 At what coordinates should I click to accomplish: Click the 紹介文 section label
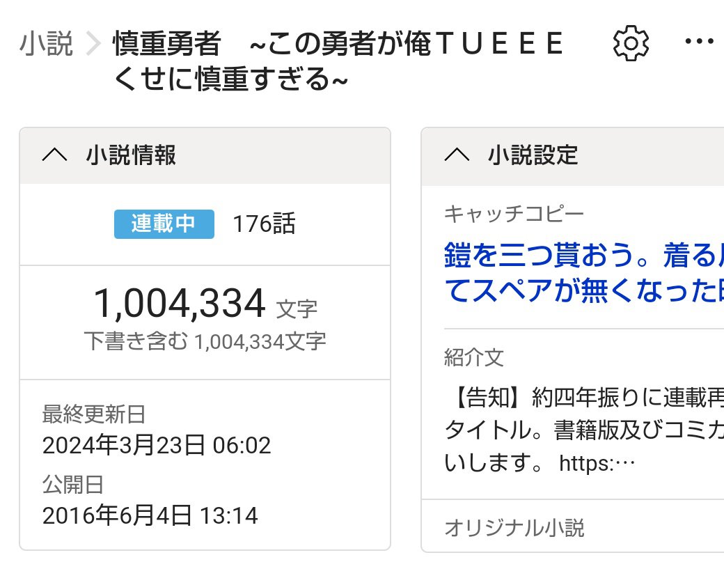tap(473, 357)
